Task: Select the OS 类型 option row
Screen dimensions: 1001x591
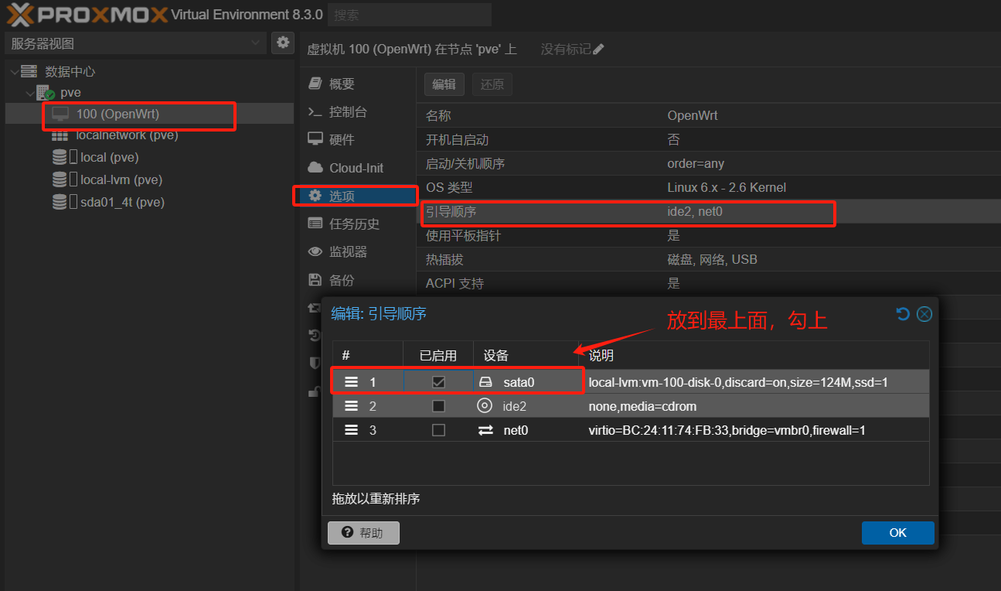Action: 708,188
